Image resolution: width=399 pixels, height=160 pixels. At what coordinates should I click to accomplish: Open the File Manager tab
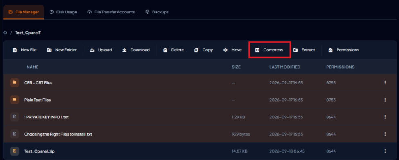24,12
